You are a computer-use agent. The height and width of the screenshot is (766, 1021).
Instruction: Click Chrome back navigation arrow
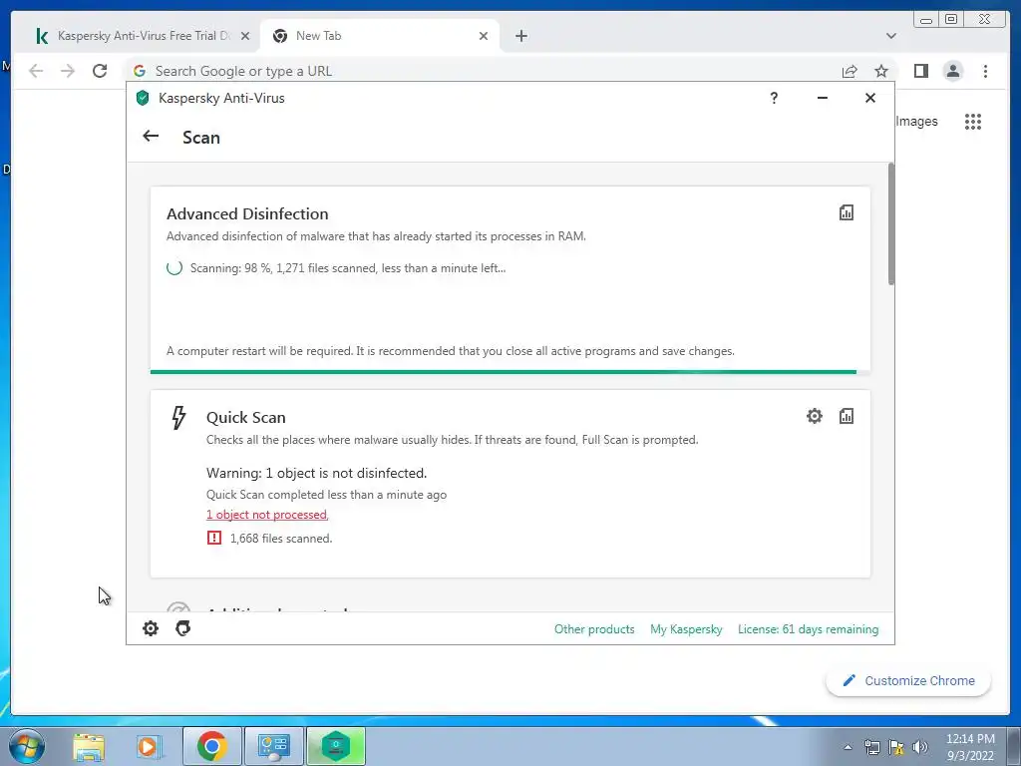(36, 71)
